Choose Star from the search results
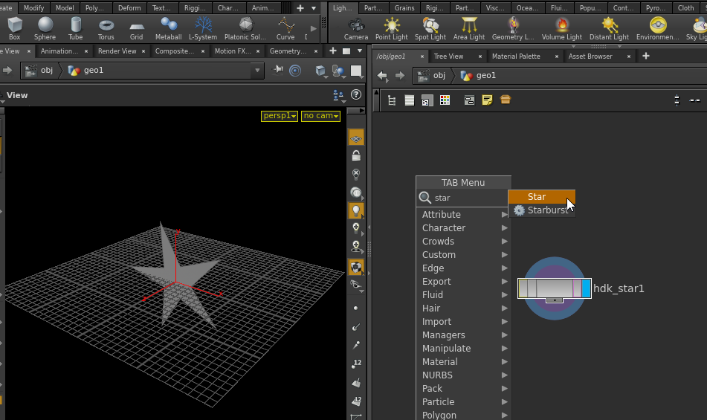 coord(537,197)
